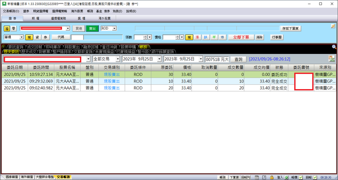
Task: Click the calculator icon in status bar
Action: pyautogui.click(x=257, y=177)
